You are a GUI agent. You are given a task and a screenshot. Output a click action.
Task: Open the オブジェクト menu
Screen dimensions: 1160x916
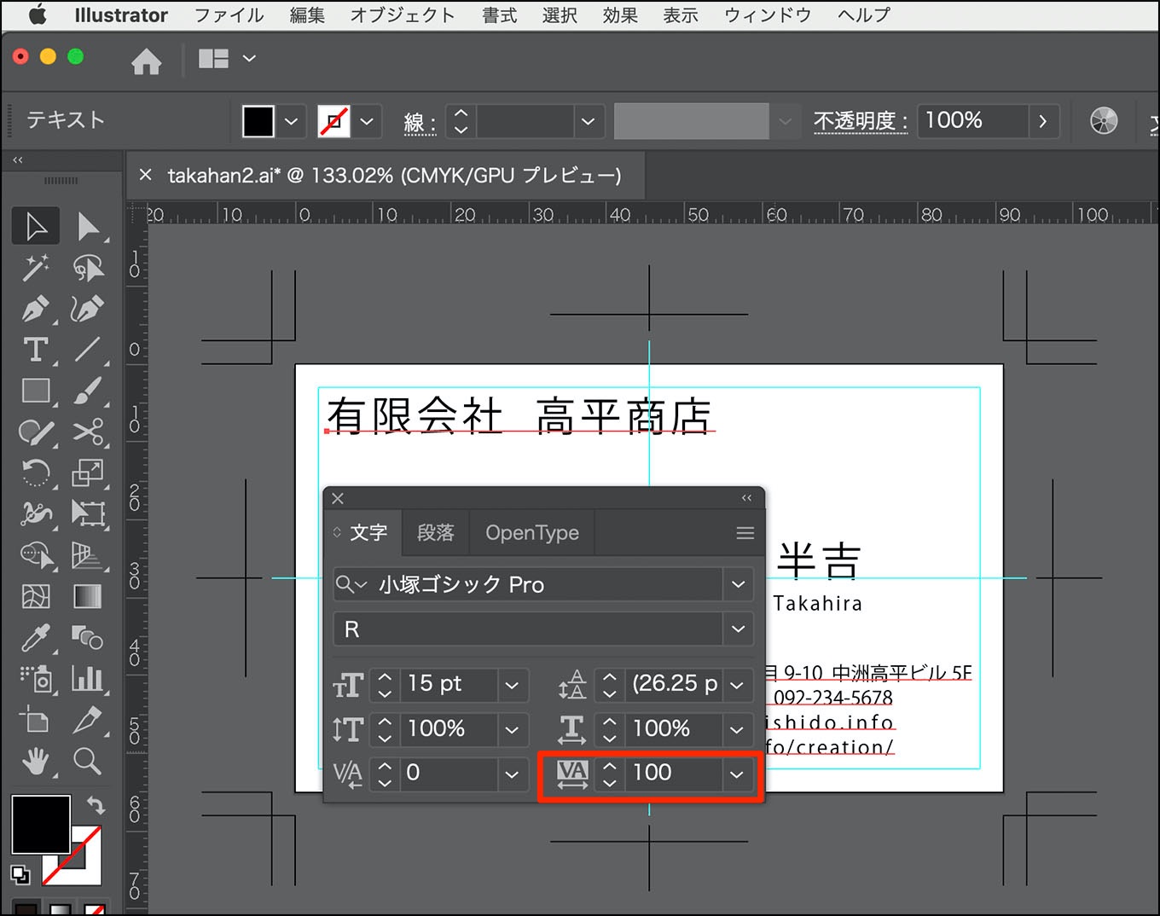(403, 15)
